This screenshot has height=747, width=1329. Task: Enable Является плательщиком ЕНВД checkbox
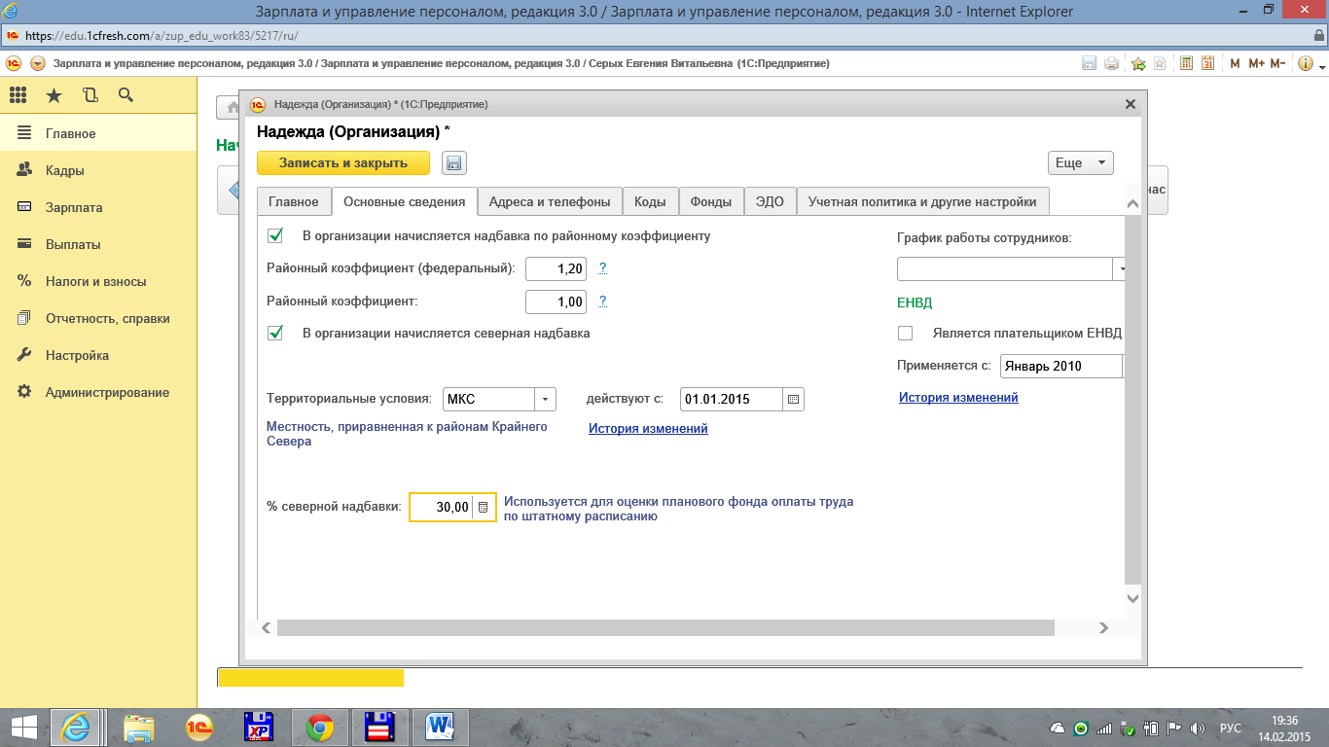[x=906, y=333]
